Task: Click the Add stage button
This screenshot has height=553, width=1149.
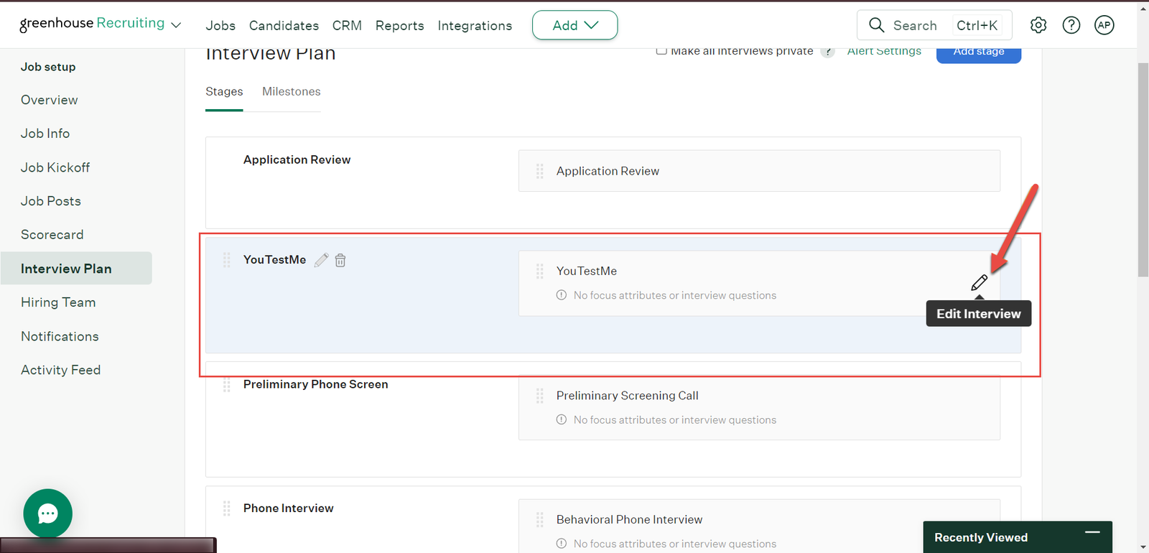Action: point(978,53)
